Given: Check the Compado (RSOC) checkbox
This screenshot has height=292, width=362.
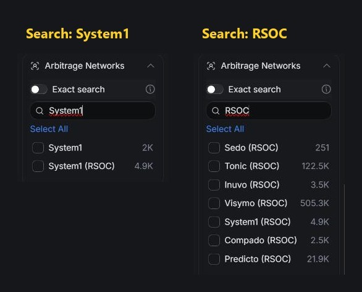Looking at the screenshot, I should [x=214, y=241].
